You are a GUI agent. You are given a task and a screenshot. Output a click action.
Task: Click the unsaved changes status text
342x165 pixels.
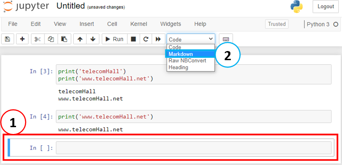click(106, 7)
